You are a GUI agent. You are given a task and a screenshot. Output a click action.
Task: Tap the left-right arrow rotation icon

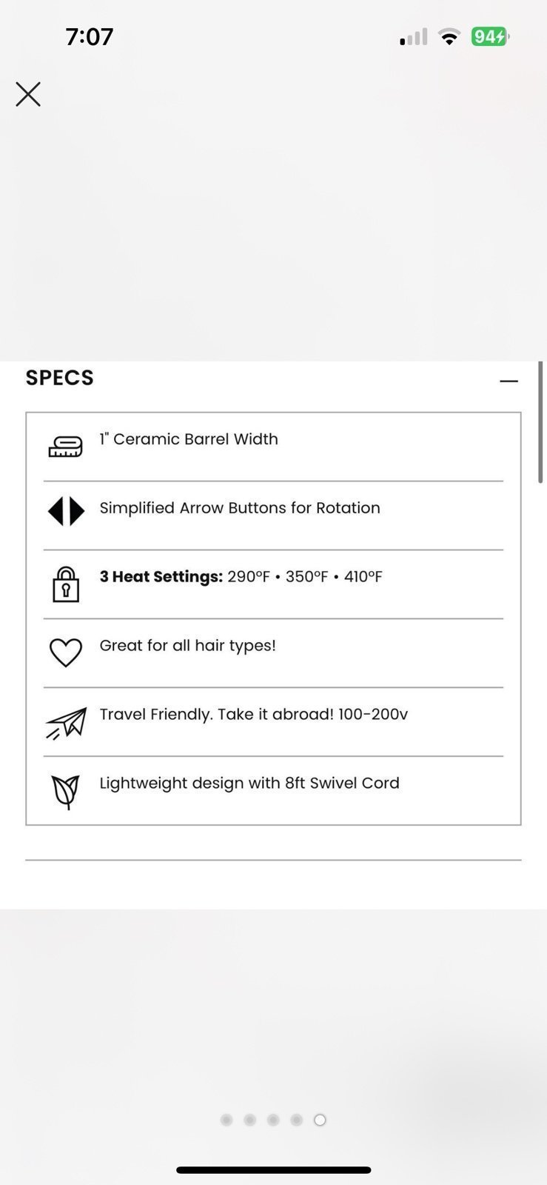tap(66, 511)
